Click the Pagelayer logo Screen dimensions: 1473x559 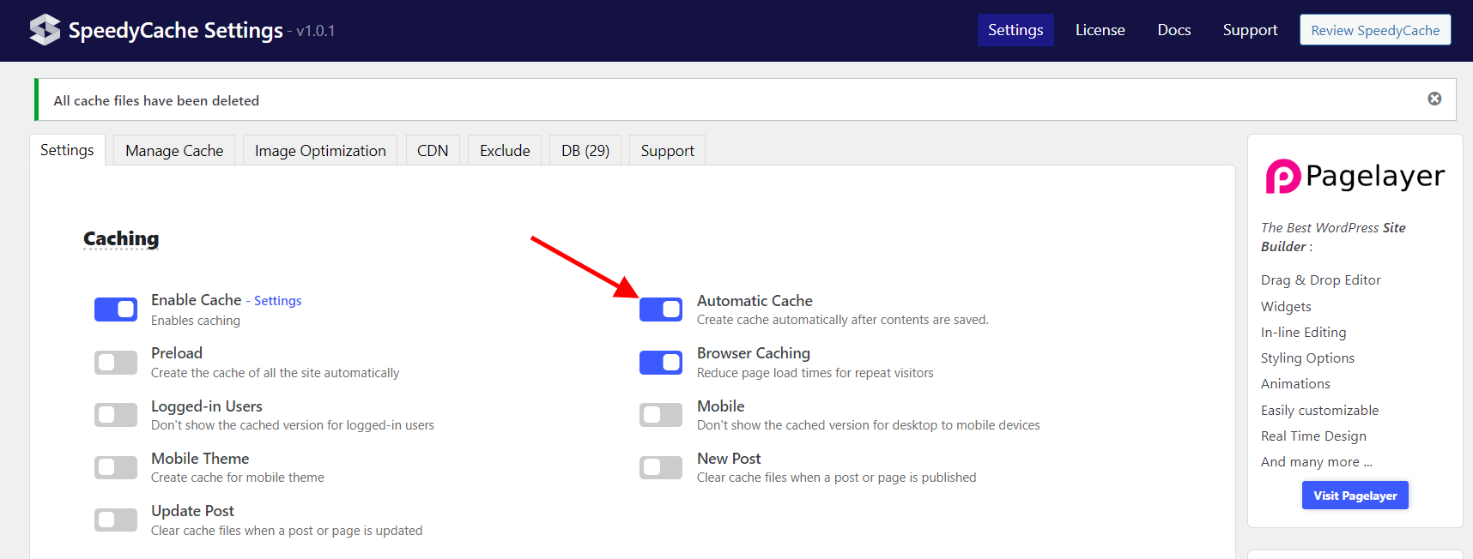pyautogui.click(x=1355, y=176)
